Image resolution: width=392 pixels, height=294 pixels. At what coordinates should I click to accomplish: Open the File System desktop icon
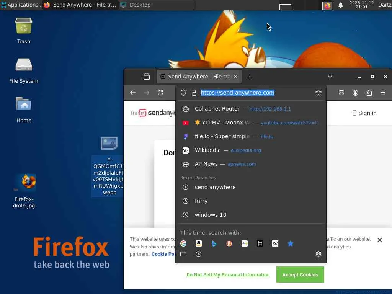23,70
